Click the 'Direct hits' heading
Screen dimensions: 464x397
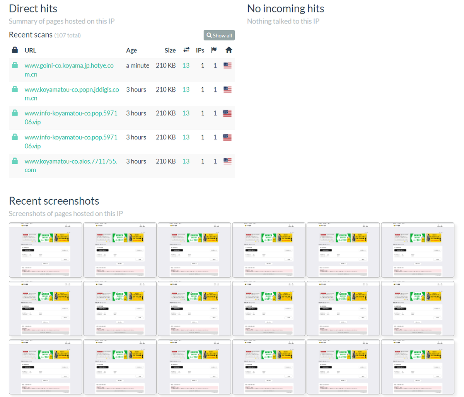tap(33, 8)
